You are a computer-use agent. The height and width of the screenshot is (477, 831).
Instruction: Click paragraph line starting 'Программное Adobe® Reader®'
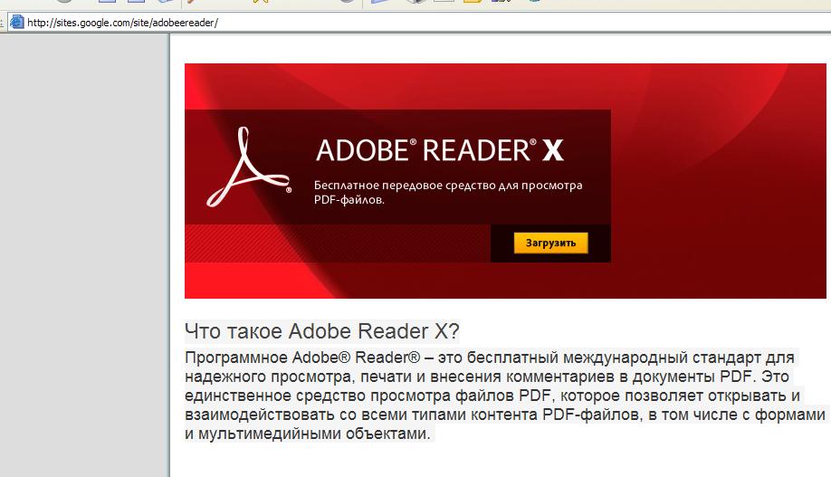[489, 358]
